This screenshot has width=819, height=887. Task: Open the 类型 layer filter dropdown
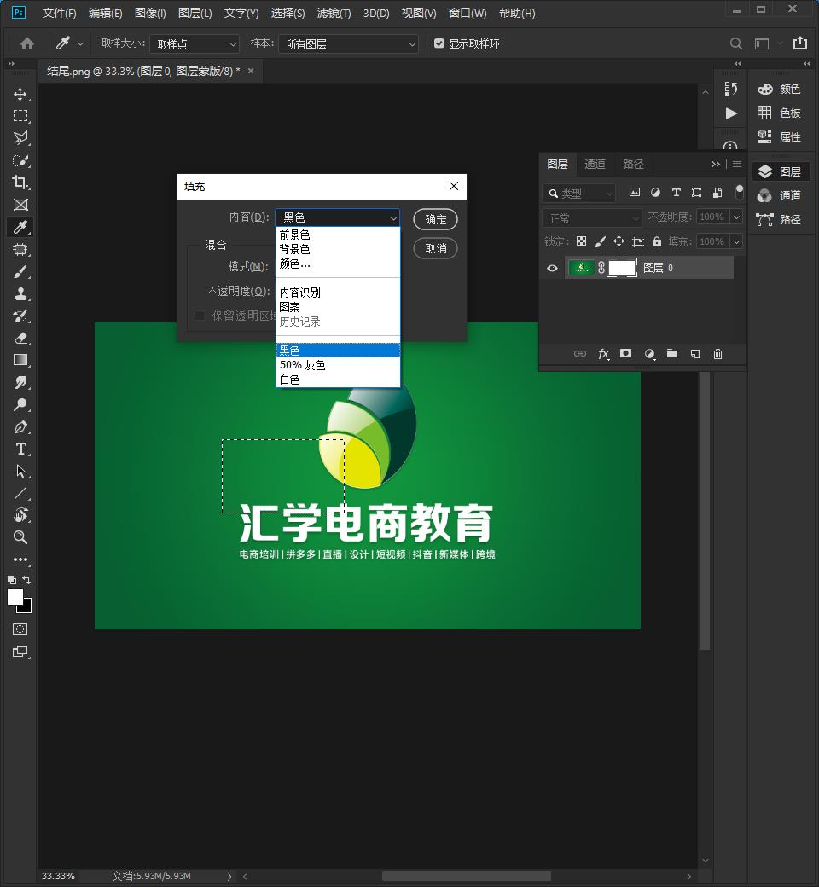(578, 194)
